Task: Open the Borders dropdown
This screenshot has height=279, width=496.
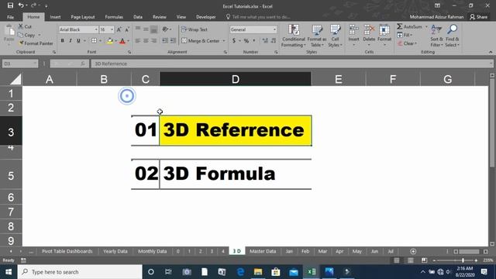Action: [101, 41]
